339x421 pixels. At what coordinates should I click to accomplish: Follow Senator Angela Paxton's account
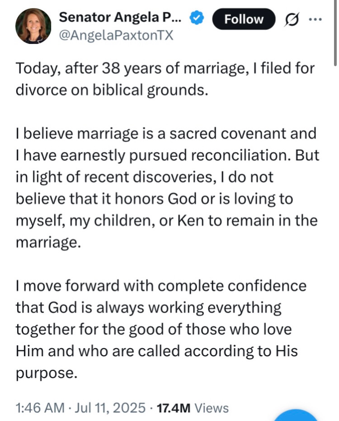244,19
